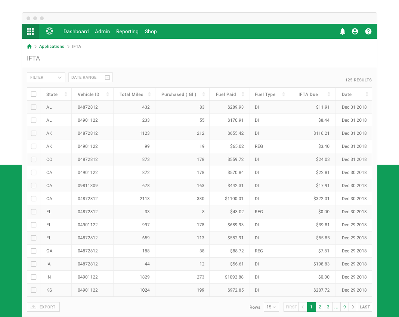The image size is (399, 317).
Task: Go to next page chevron
Action: [x=353, y=307]
